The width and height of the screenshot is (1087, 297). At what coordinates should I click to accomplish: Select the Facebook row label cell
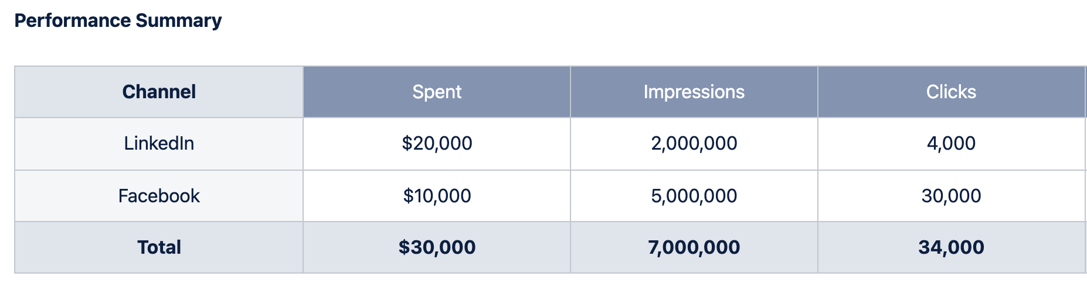tap(159, 196)
